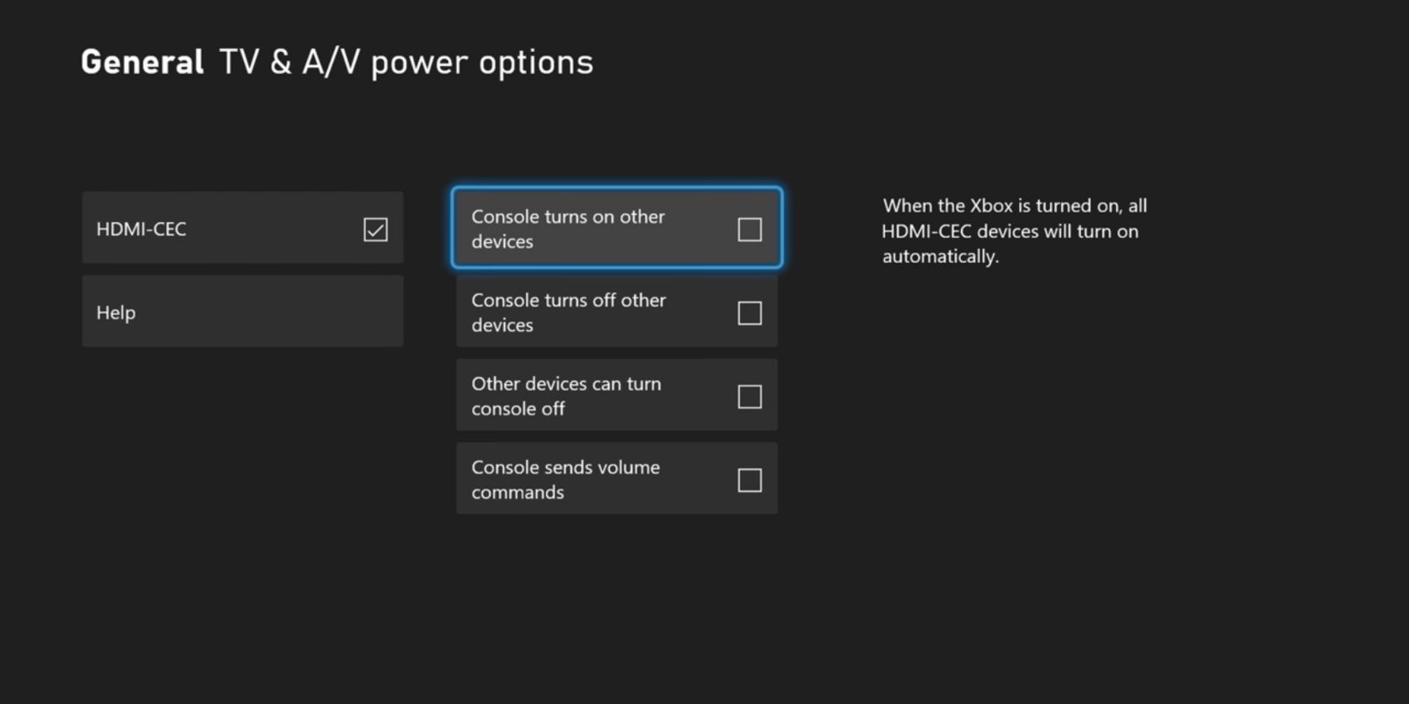Enable Console turns on other devices checkbox
The height and width of the screenshot is (704, 1409).
pos(749,229)
